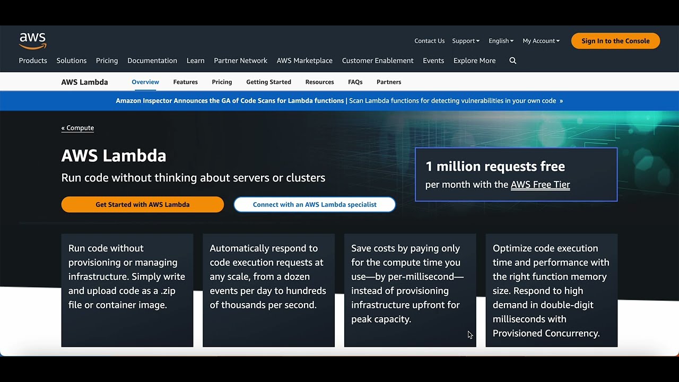Open the Events menu item
This screenshot has height=382, width=679.
433,60
